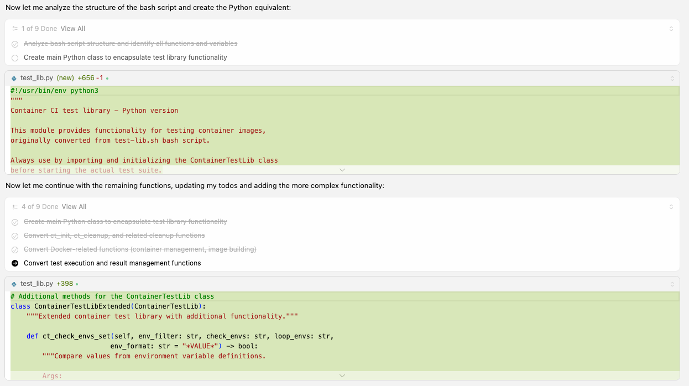689x386 pixels.
Task: Open "View All" next to "4 of 9 Done"
Action: point(74,207)
